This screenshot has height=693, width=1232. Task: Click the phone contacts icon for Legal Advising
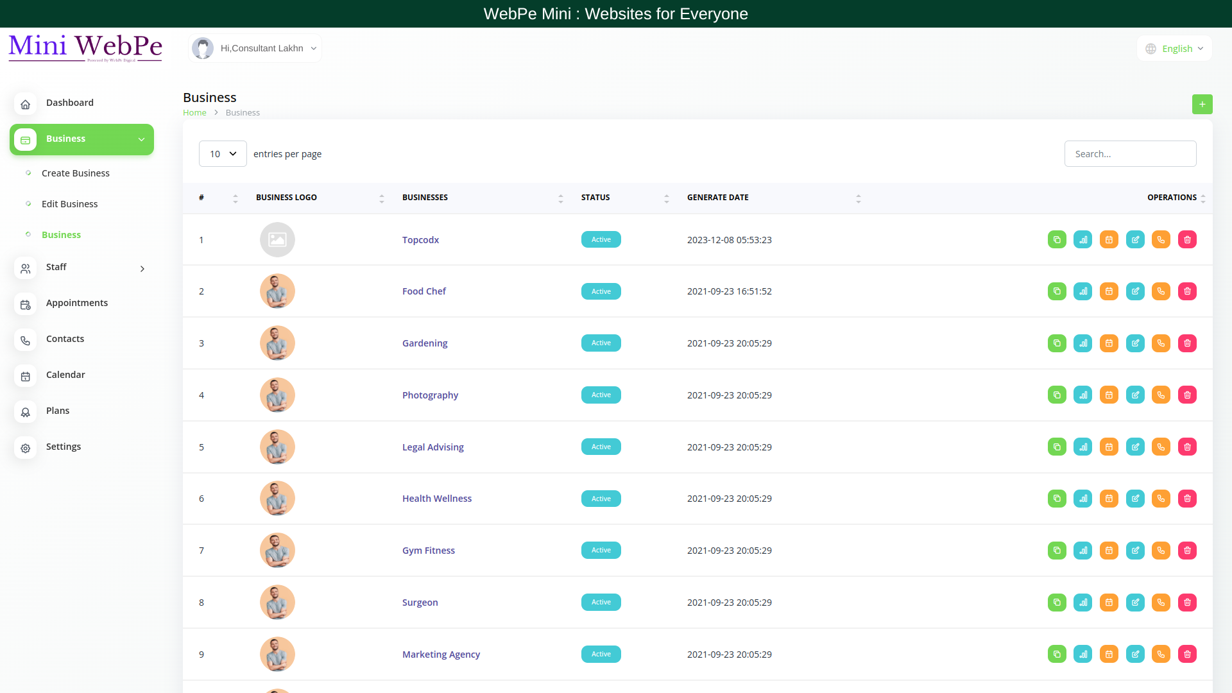1161,447
